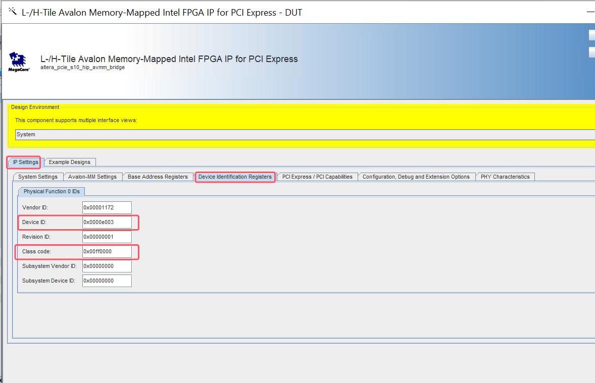595x383 pixels.
Task: Click the 'Class code:' label
Action: pyautogui.click(x=36, y=251)
